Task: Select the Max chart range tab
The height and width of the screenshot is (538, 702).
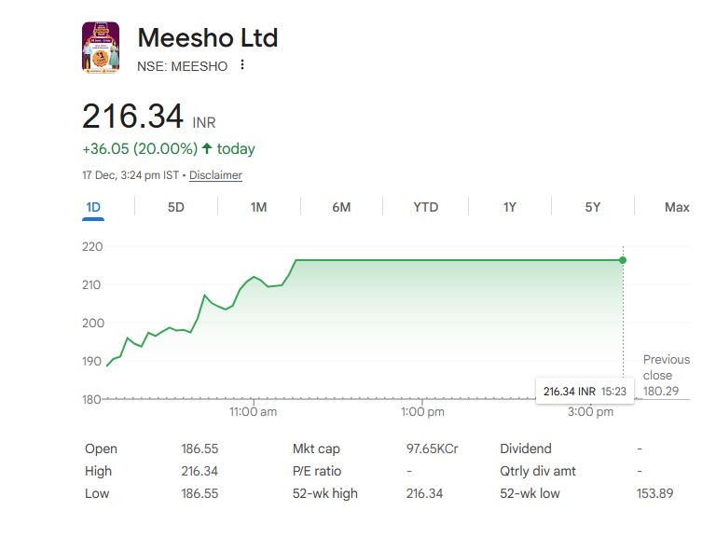Action: (x=676, y=207)
